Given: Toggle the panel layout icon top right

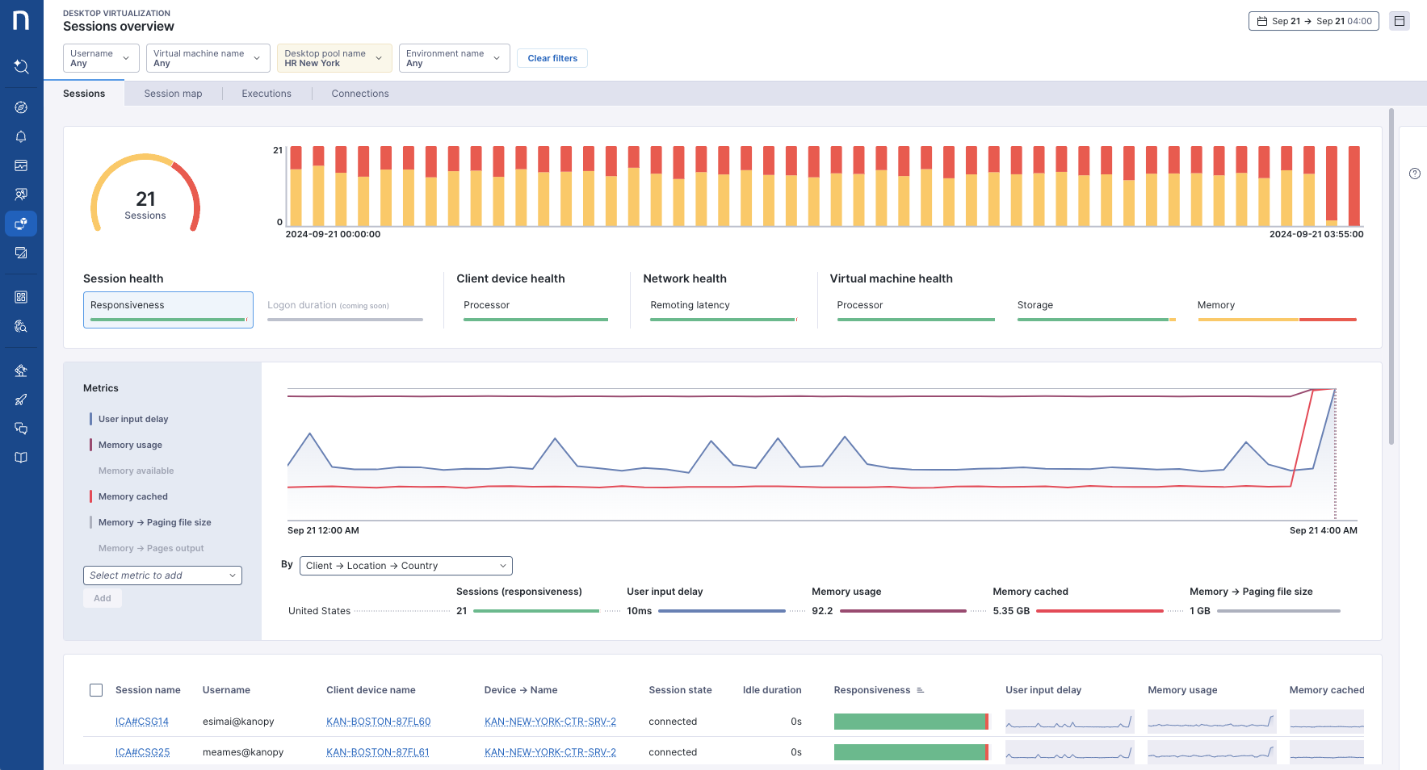Looking at the screenshot, I should tap(1400, 21).
